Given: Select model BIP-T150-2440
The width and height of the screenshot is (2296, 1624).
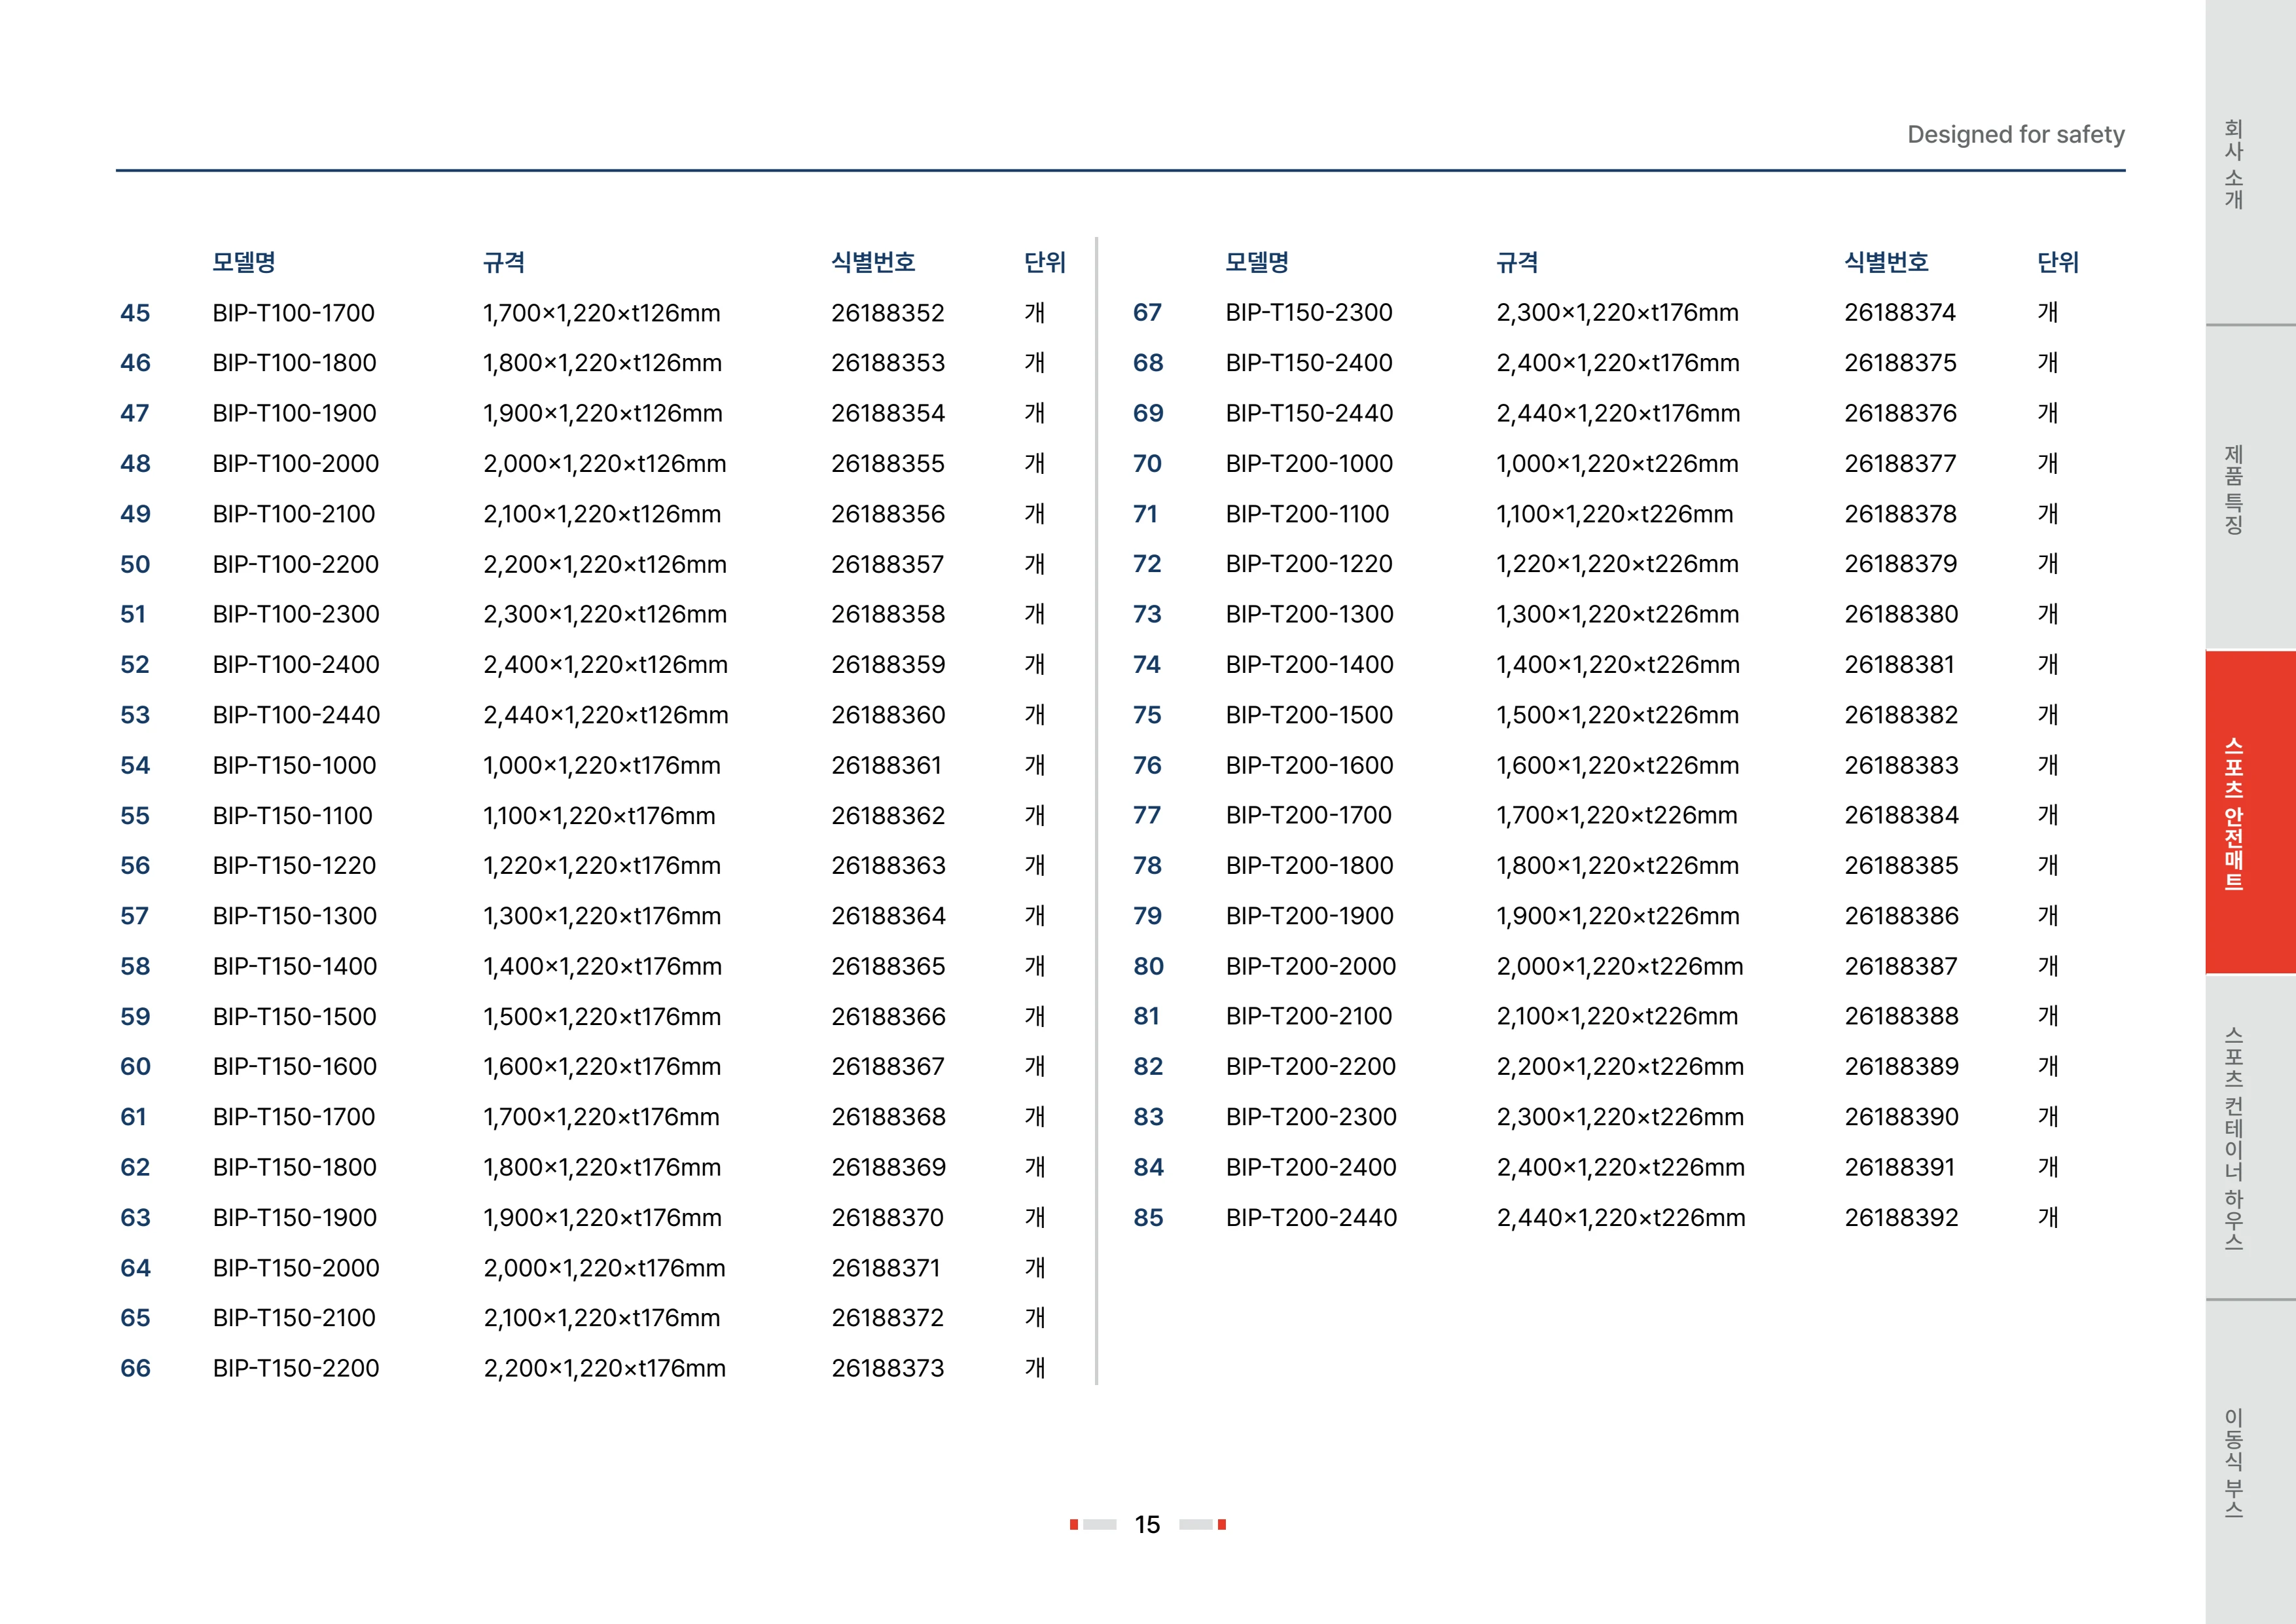Looking at the screenshot, I should [x=1309, y=413].
